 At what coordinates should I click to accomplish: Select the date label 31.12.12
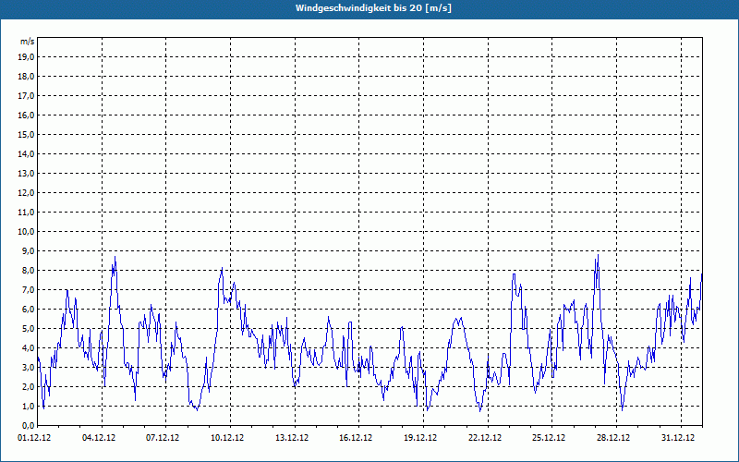click(678, 437)
